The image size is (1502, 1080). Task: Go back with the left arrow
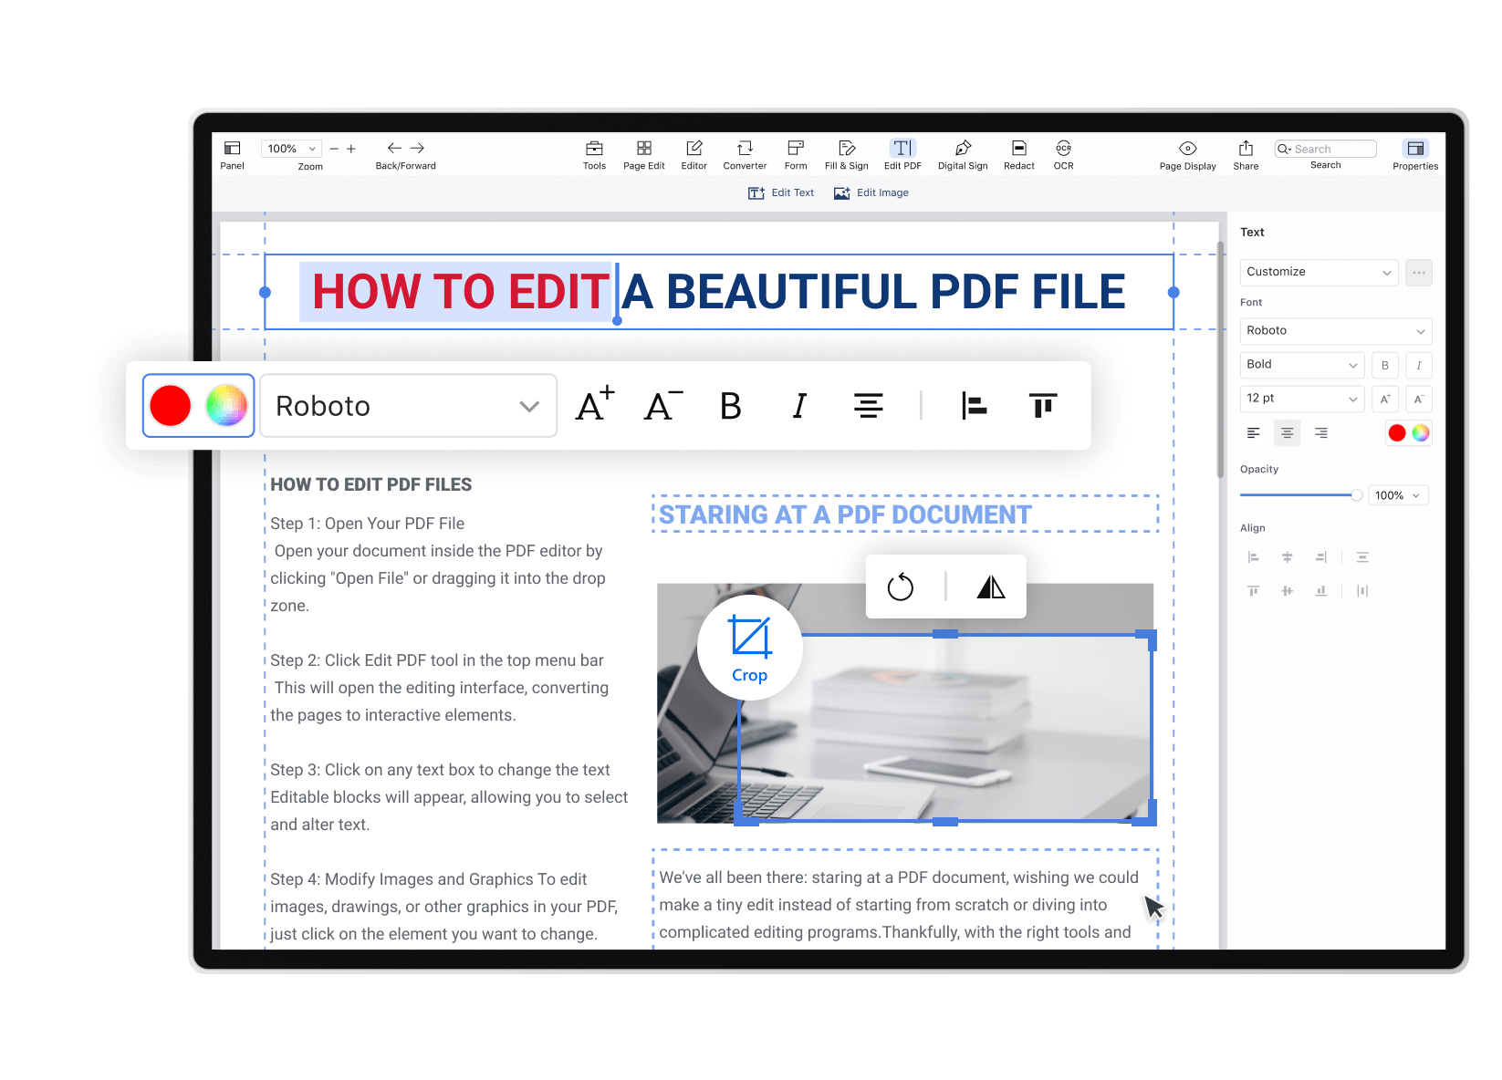pos(394,148)
